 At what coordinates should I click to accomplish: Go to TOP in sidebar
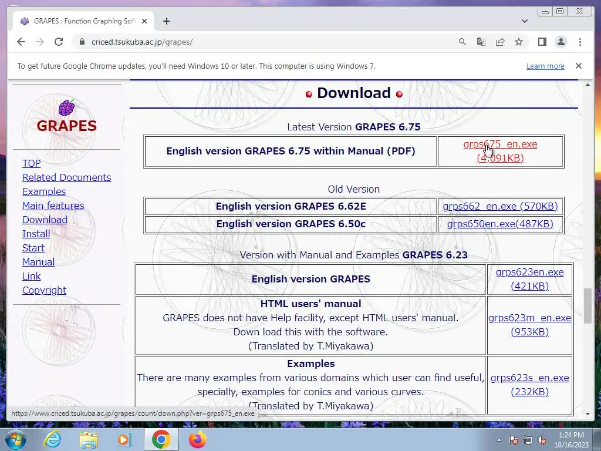32,163
